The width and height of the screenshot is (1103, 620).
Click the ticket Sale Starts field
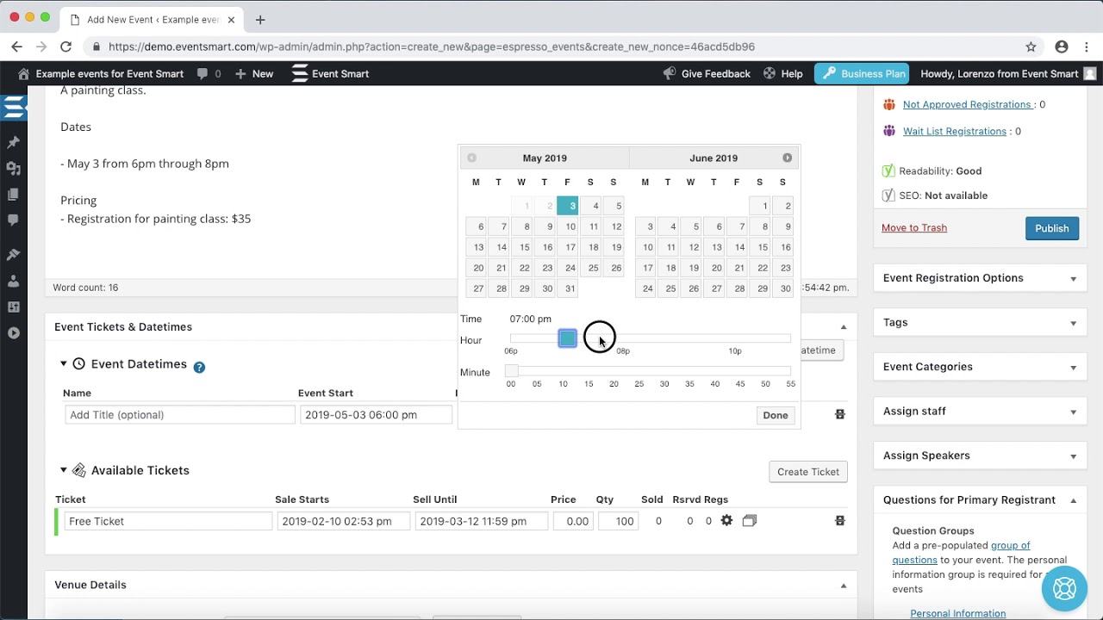tap(343, 521)
